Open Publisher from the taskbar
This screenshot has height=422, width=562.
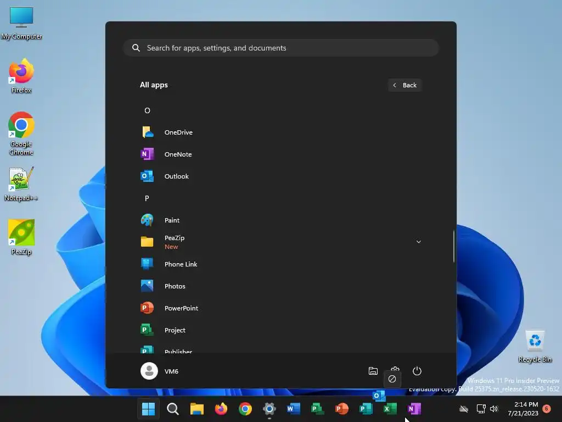[366, 409]
